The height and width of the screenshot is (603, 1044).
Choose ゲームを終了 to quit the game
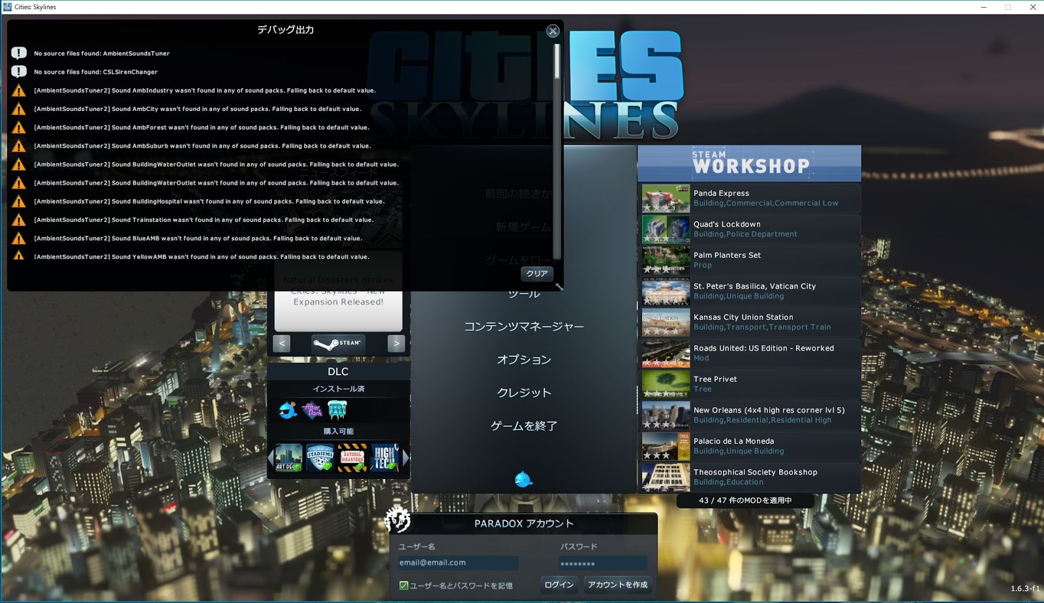point(524,426)
